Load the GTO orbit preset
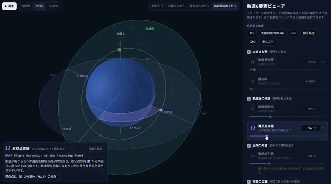The image size is (331, 184). [x=252, y=42]
